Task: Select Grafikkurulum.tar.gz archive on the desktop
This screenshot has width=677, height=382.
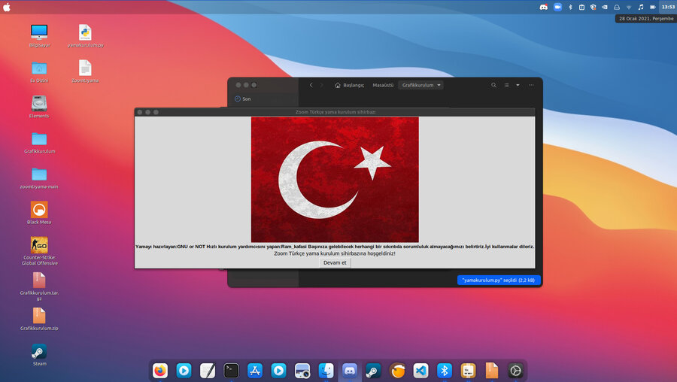Action: [x=39, y=286]
